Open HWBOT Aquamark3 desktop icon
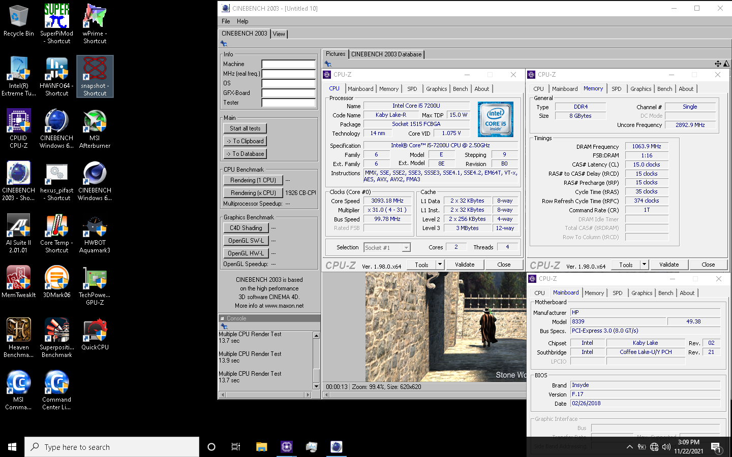Image resolution: width=732 pixels, height=457 pixels. coord(95,233)
